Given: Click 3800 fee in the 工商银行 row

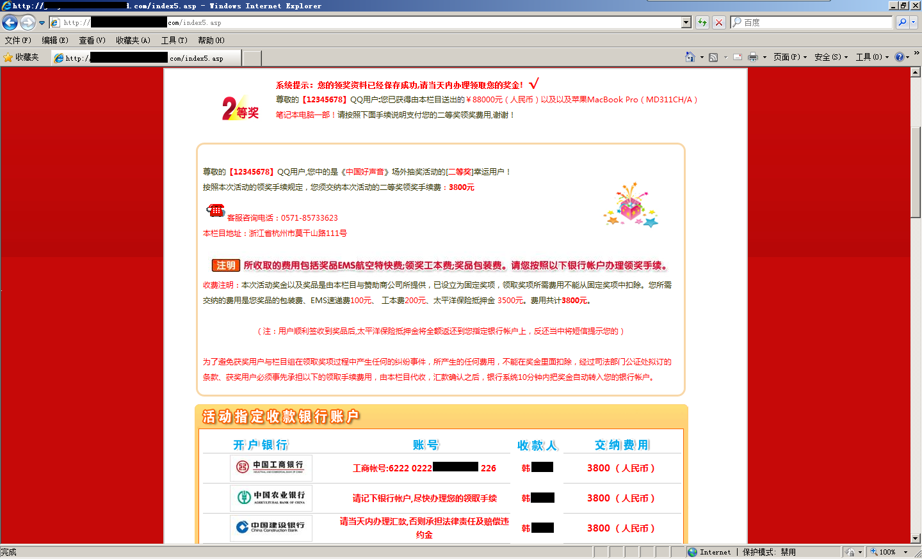Looking at the screenshot, I should [x=621, y=468].
